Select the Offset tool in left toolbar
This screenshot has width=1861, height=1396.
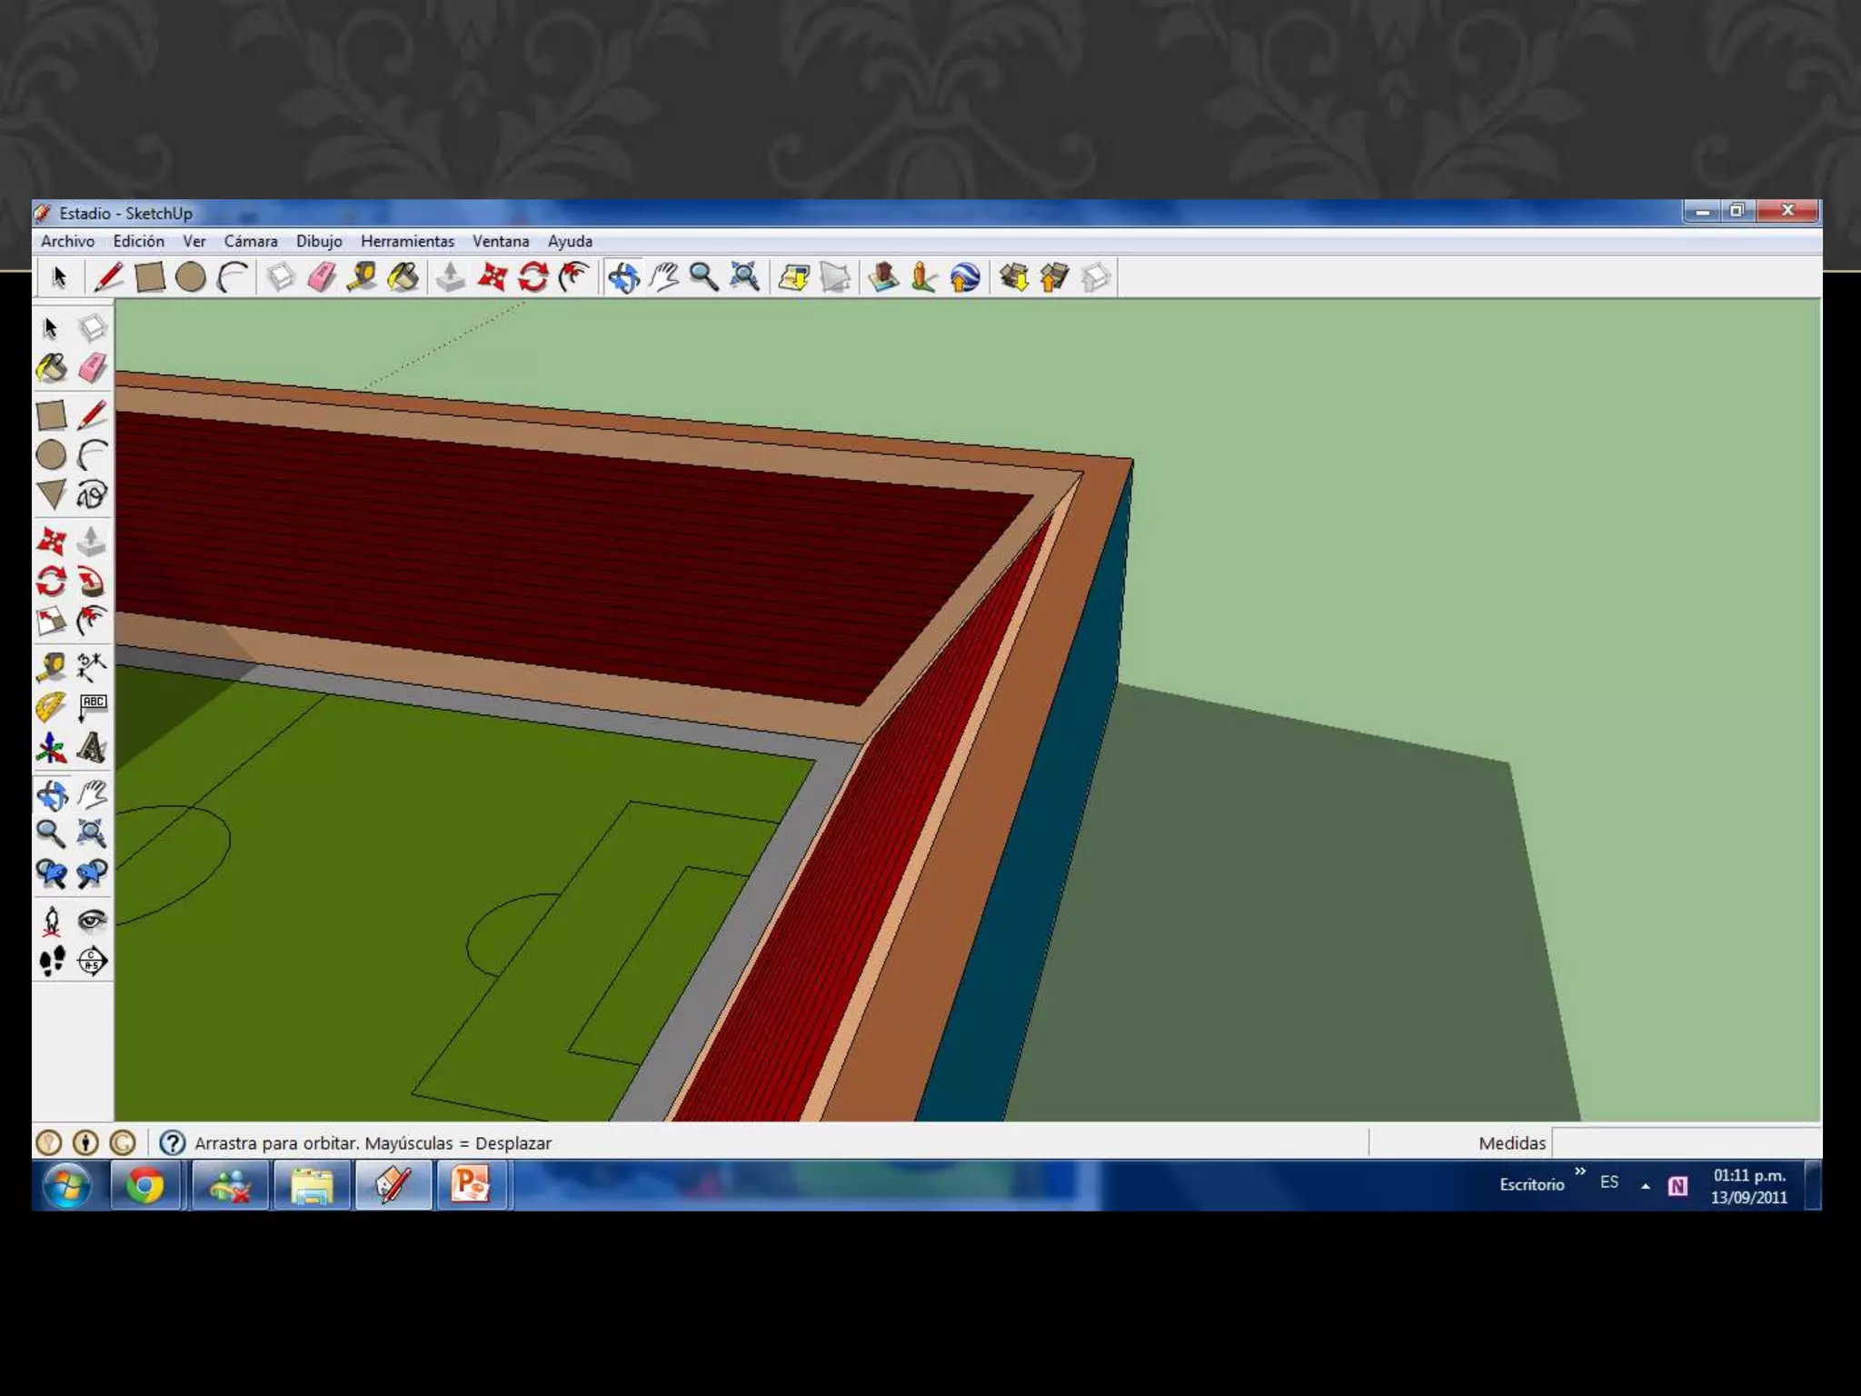click(91, 621)
